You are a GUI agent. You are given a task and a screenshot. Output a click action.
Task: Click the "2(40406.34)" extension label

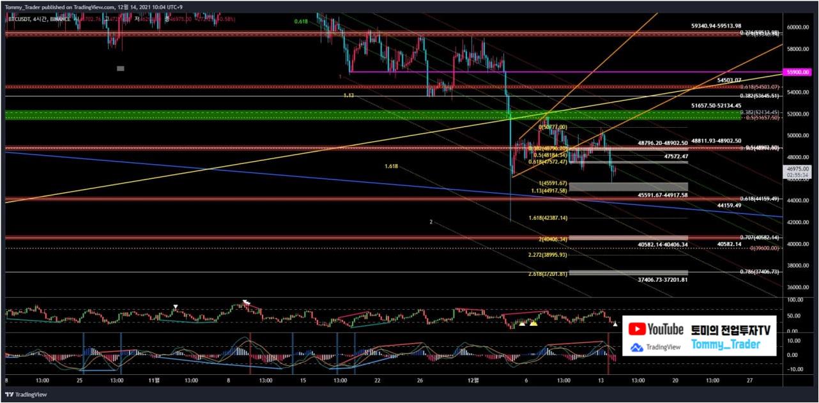(x=553, y=240)
